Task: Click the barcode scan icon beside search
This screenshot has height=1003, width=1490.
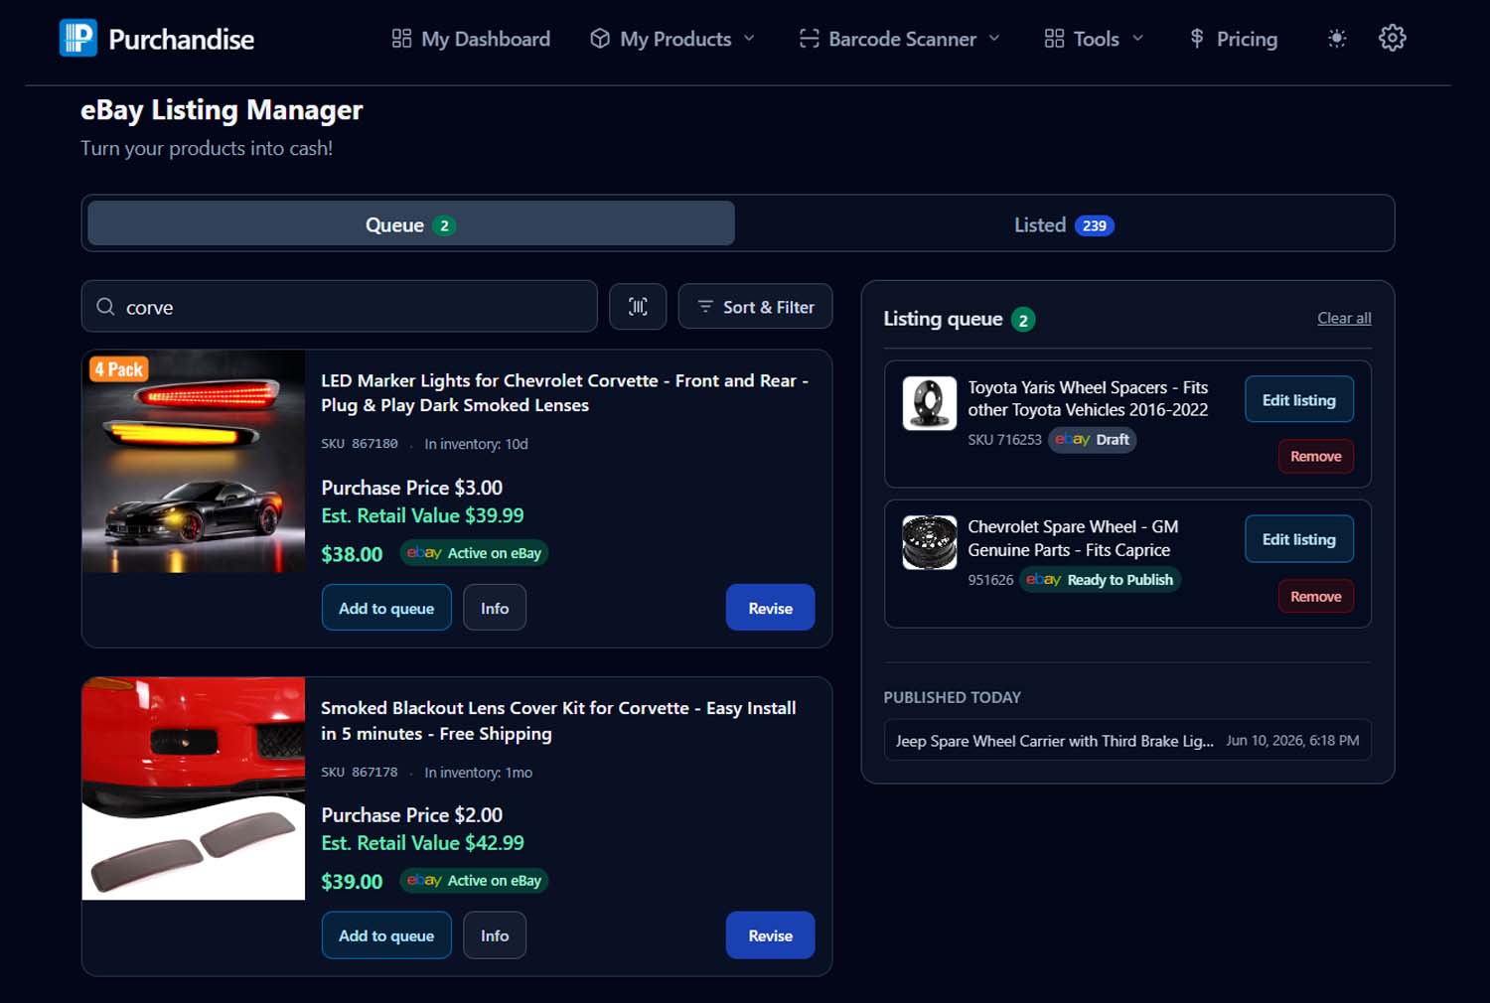Action: click(638, 306)
